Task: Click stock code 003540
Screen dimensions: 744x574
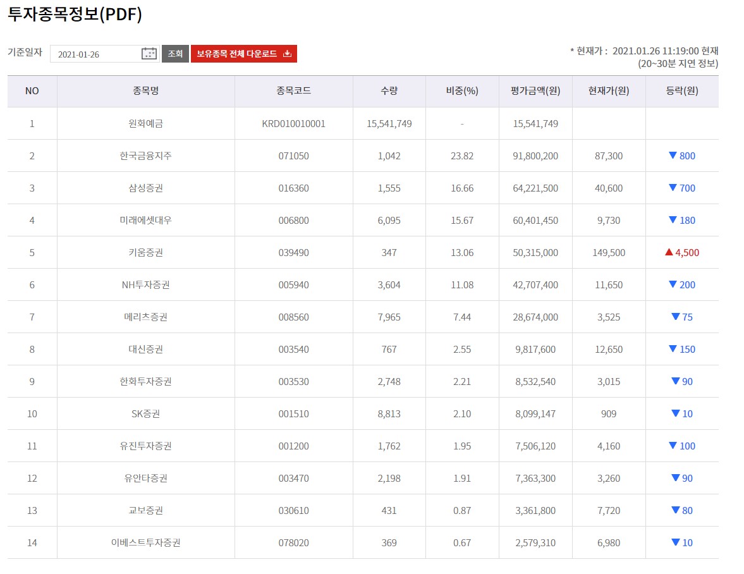Action: point(294,350)
